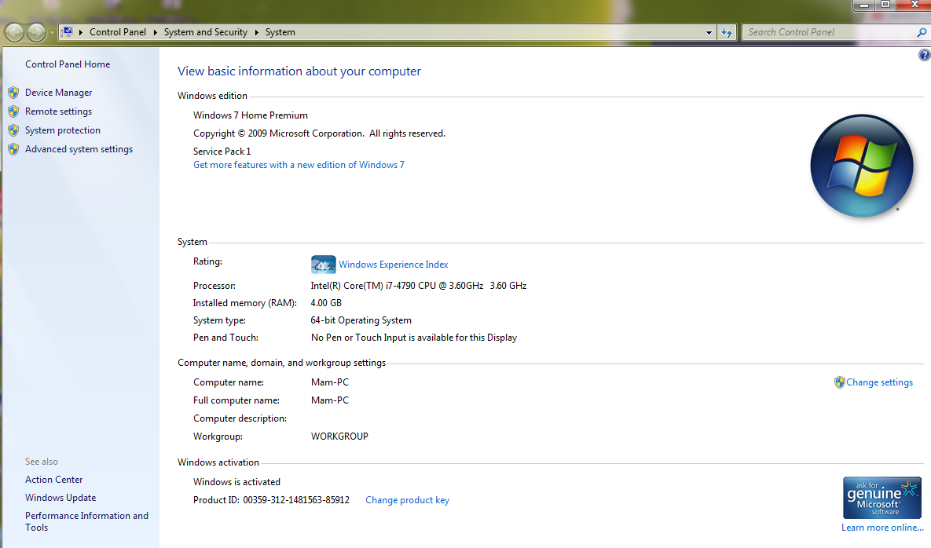
Task: Click the Change settings link
Action: [x=879, y=382]
